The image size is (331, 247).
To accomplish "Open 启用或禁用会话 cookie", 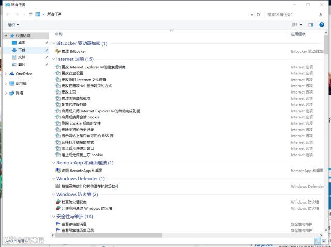I will [80, 117].
